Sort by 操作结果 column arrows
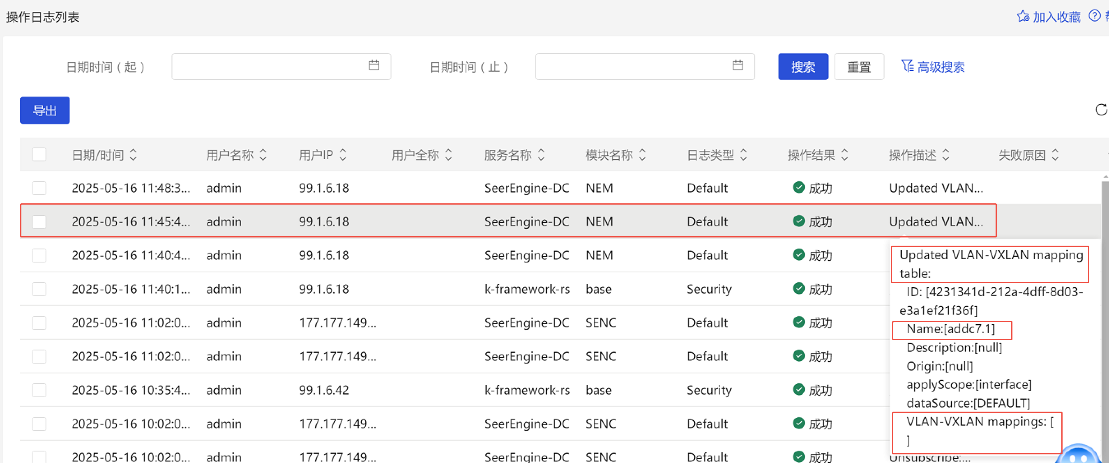Screen dimensions: 1109x463 pos(845,154)
